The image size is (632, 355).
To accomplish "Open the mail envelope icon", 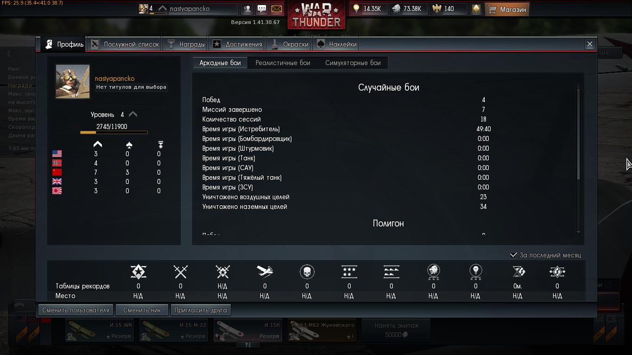I will (x=276, y=9).
